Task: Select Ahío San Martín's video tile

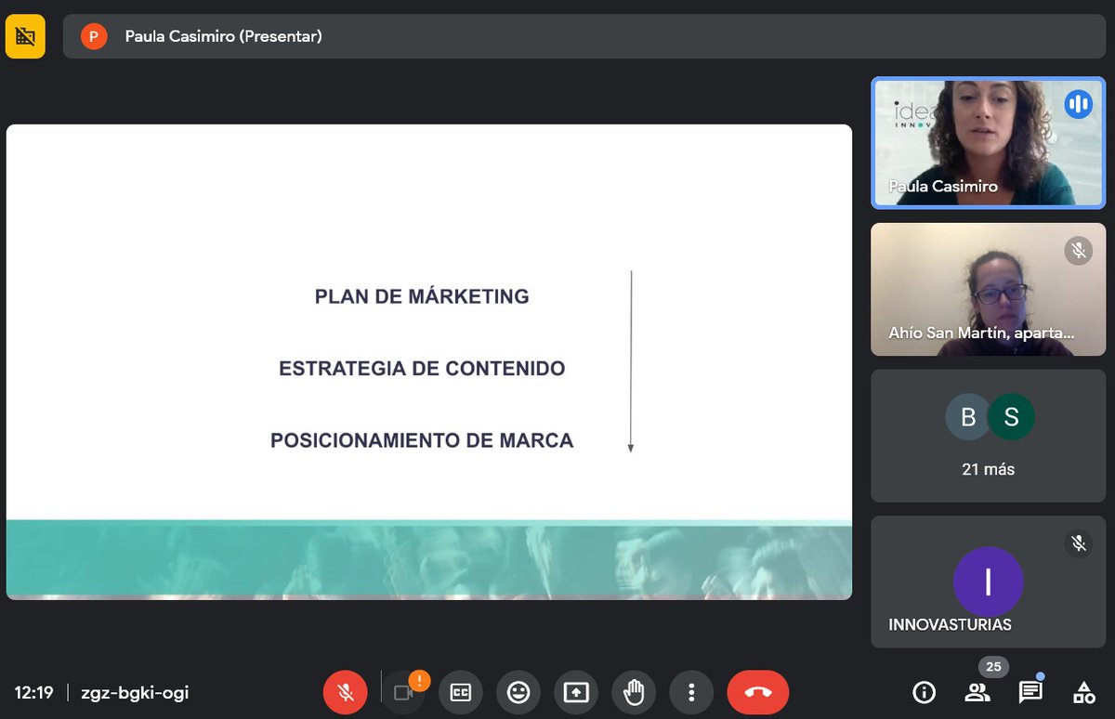Action: pos(988,289)
